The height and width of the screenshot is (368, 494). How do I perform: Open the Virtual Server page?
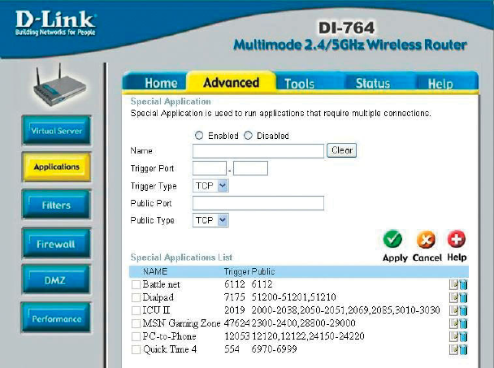point(56,131)
